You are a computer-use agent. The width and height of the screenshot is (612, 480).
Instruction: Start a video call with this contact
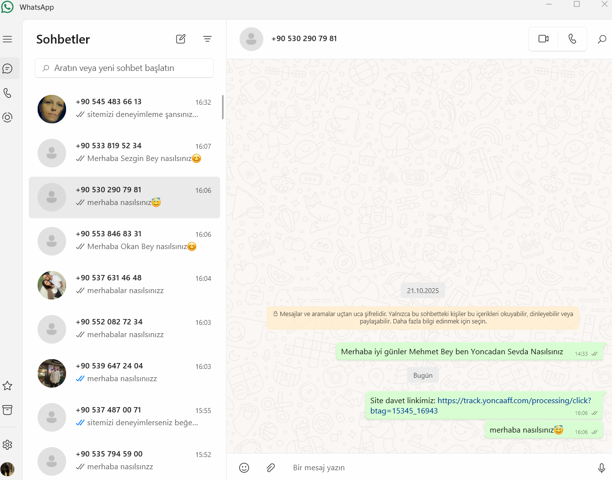pos(544,39)
